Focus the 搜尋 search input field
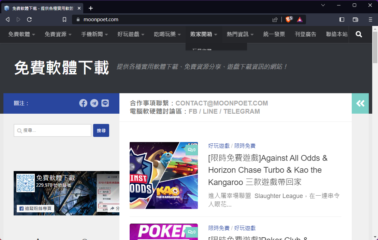378x240 pixels. [x=53, y=130]
